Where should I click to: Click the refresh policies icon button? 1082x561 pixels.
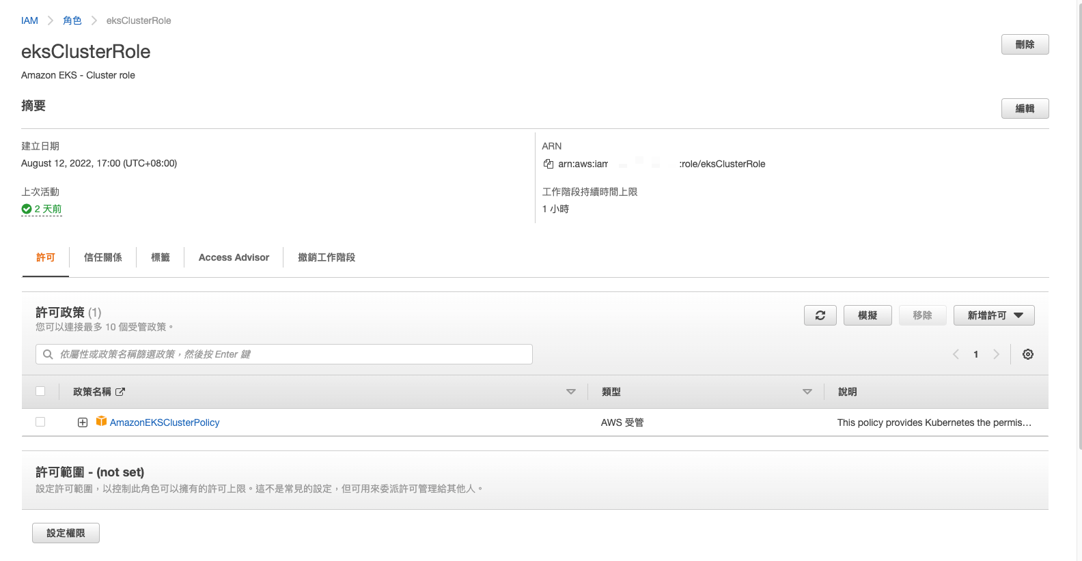(820, 315)
